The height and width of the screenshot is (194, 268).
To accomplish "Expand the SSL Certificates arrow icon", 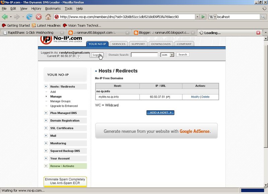I will pos(46,128).
